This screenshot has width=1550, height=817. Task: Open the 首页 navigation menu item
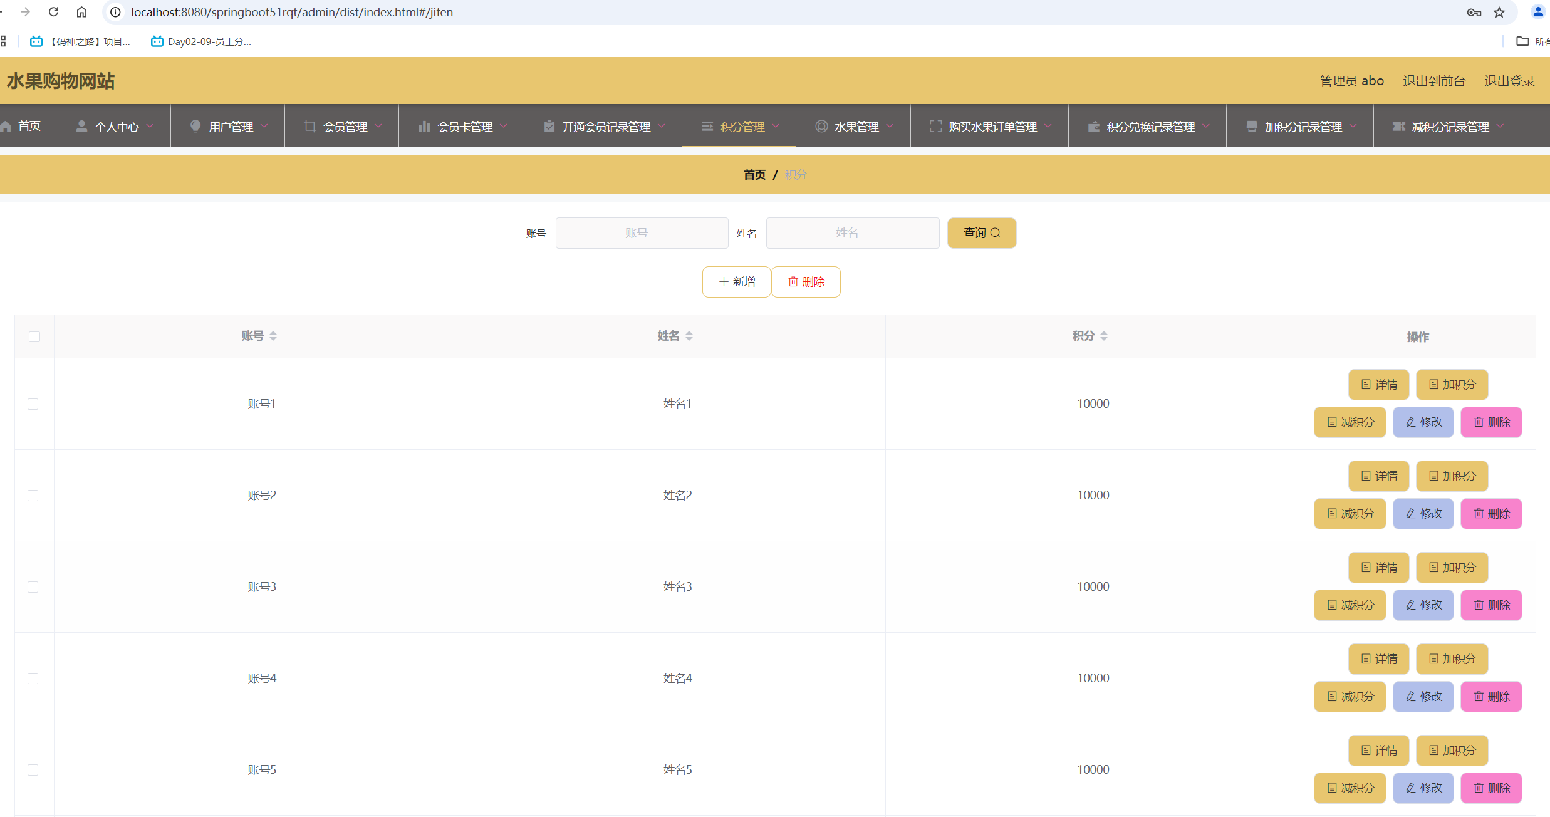click(28, 126)
